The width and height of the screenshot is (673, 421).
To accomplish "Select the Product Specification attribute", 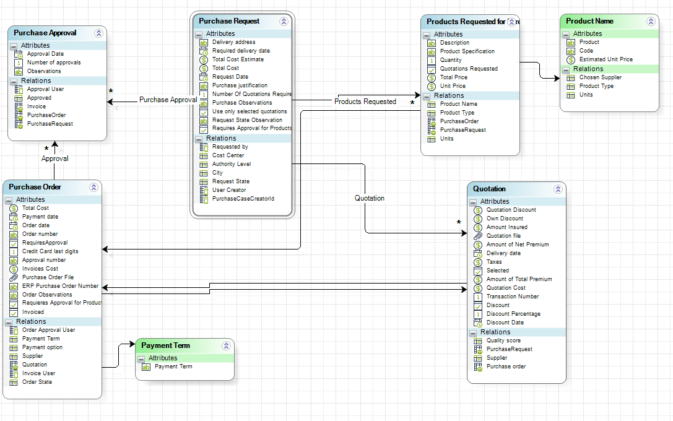I will tap(467, 51).
